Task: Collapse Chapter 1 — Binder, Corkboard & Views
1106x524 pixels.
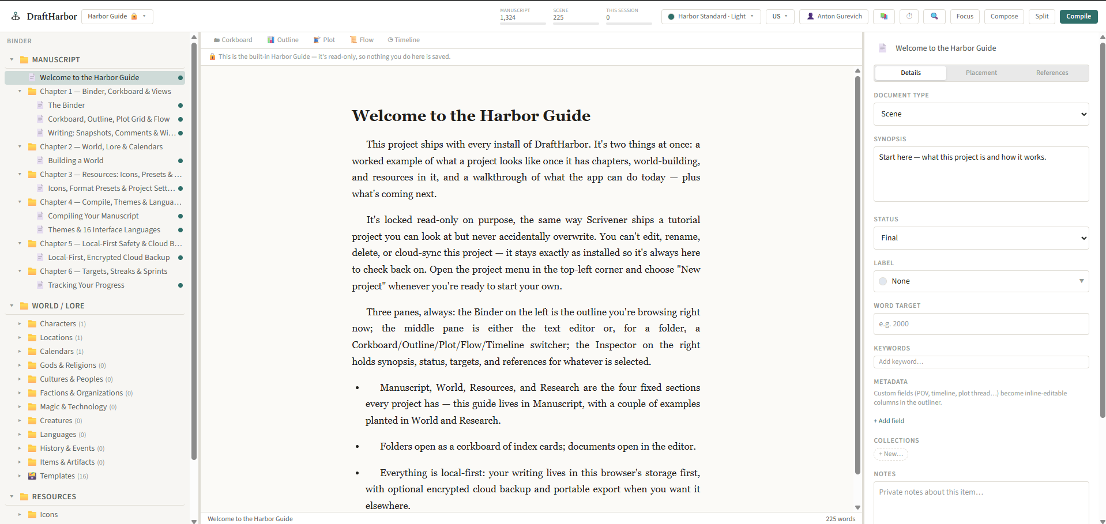Action: tap(20, 91)
